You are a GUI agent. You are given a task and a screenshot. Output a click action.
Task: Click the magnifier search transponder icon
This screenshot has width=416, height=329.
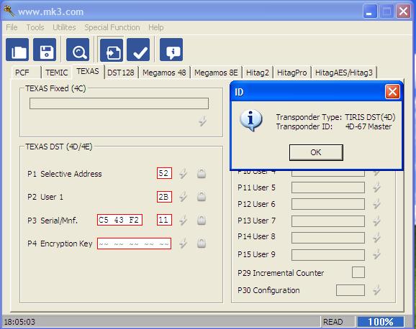78,50
